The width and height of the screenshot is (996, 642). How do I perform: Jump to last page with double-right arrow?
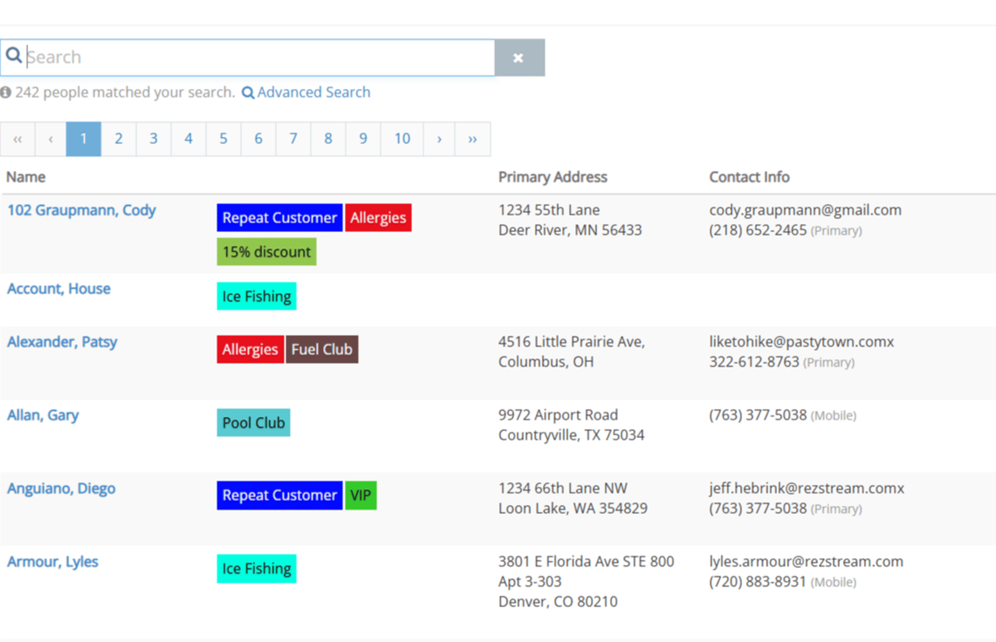472,139
